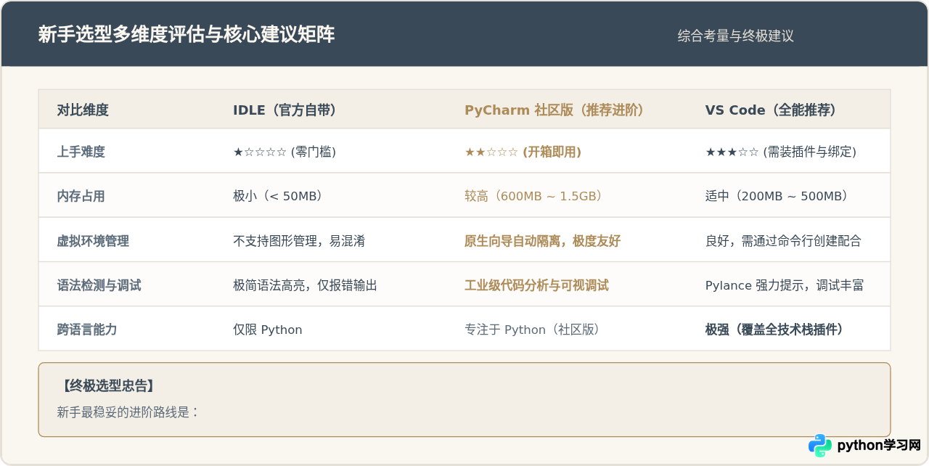929x466 pixels.
Task: Click the cell '良好，需通过命令行创建配合'
Action: click(784, 241)
